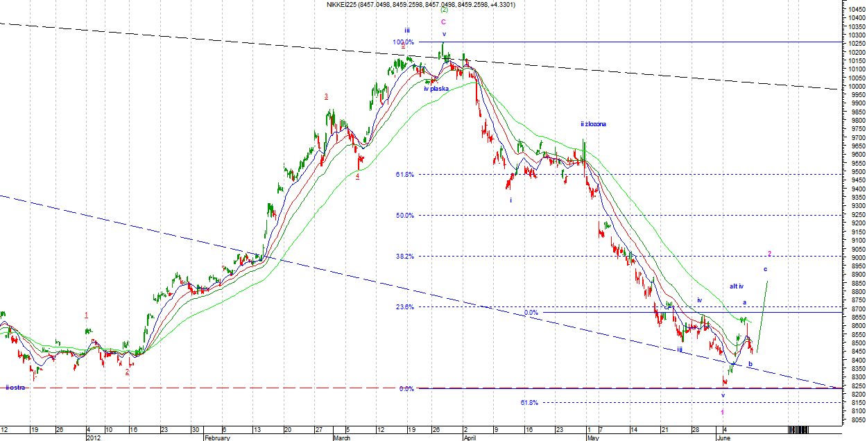The image size is (867, 441).
Task: Select the 100.0% Fibonacci level label
Action: [403, 42]
